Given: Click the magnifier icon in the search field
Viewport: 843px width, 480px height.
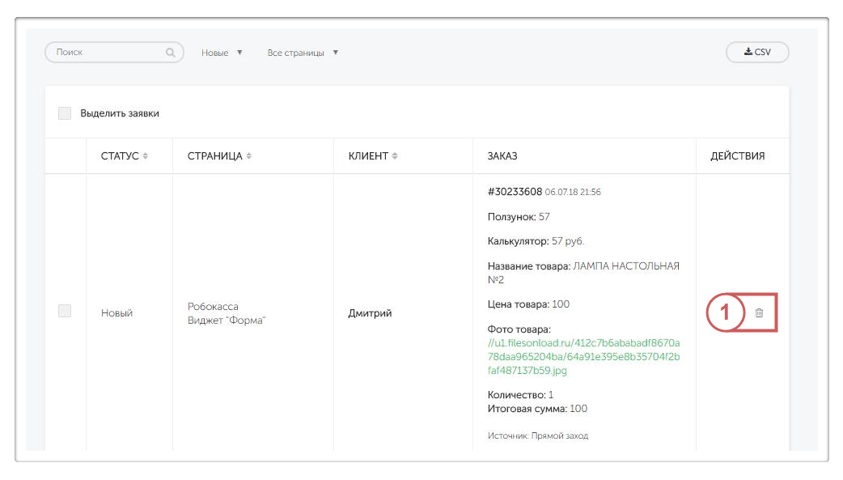Looking at the screenshot, I should pyautogui.click(x=171, y=53).
